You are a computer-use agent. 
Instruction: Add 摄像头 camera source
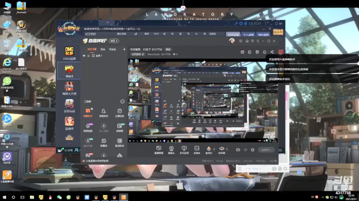pyautogui.click(x=171, y=150)
